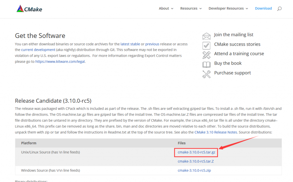293x182 pixels.
Task: Click the support wrench tools icon
Action: 206,74
